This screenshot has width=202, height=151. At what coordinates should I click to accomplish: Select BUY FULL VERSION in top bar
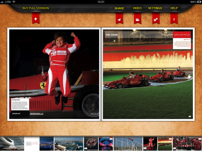point(36,8)
